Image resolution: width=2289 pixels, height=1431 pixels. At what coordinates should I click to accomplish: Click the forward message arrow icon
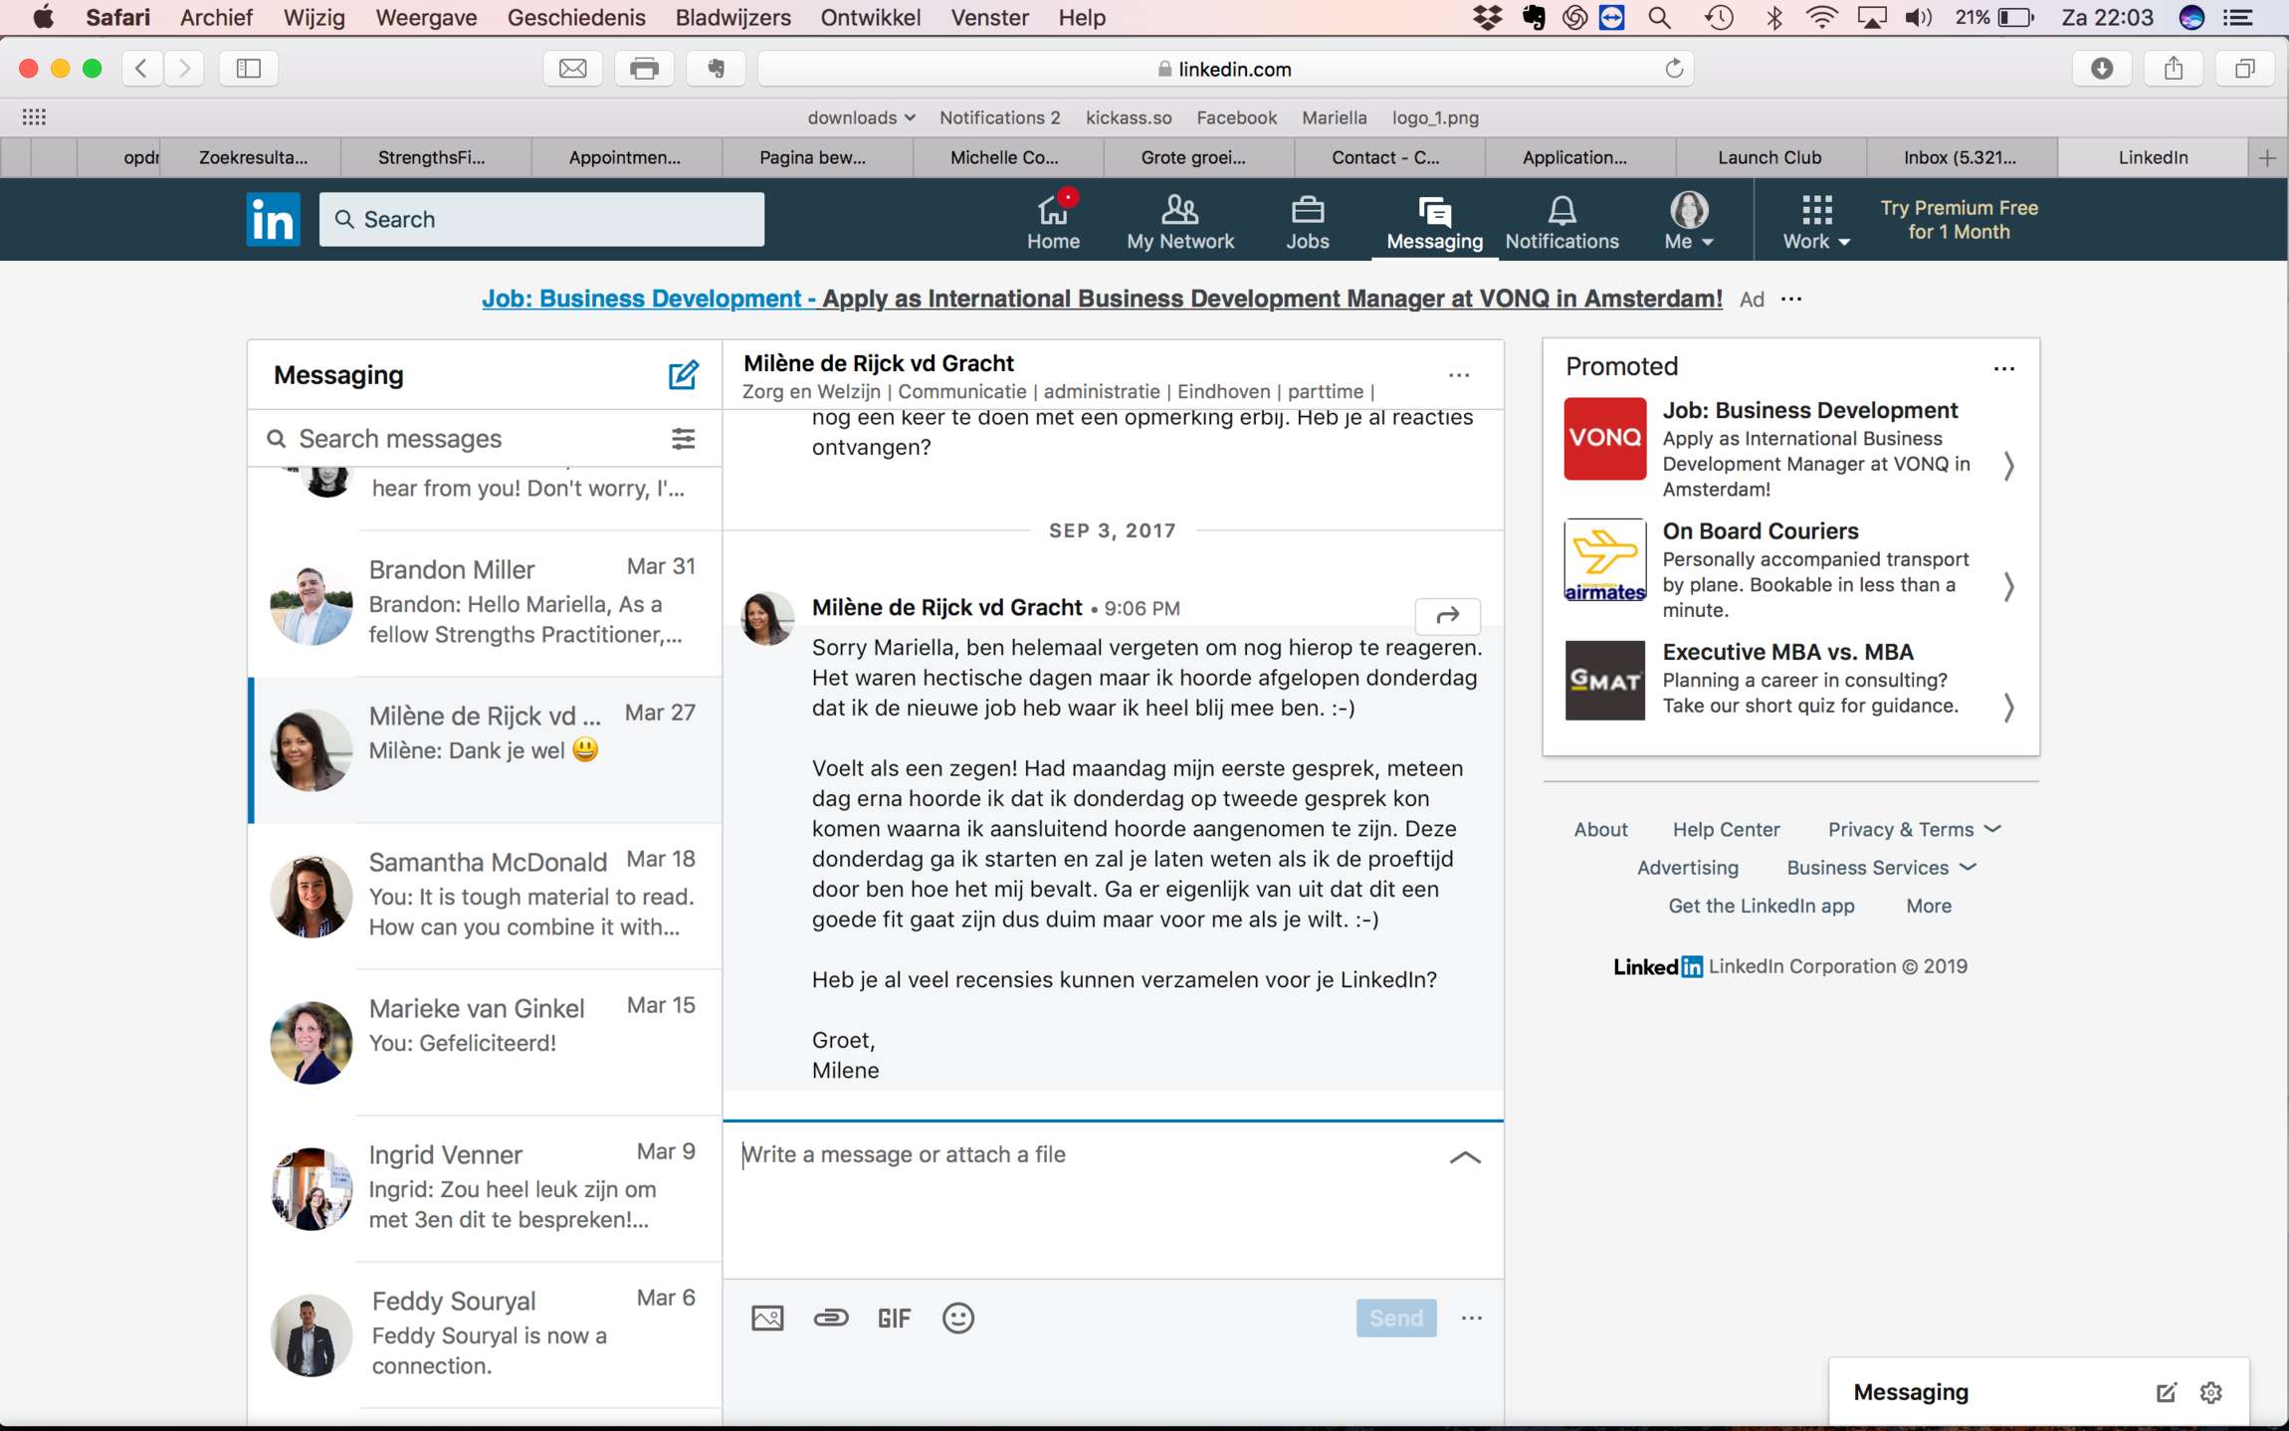coord(1447,615)
